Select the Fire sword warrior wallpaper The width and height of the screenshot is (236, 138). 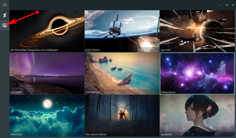point(122,116)
